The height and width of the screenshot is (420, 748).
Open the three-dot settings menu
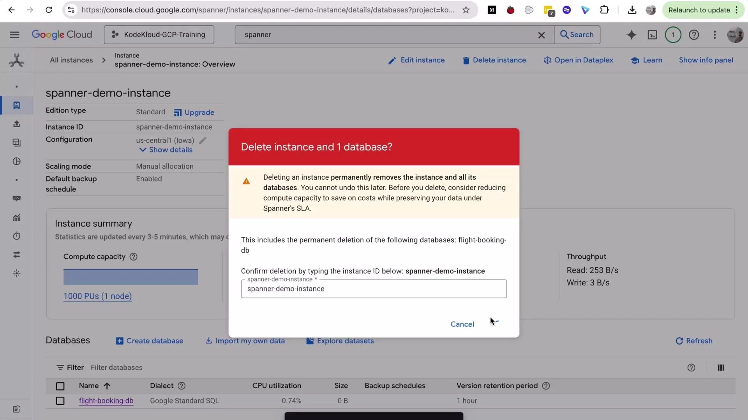tap(714, 35)
